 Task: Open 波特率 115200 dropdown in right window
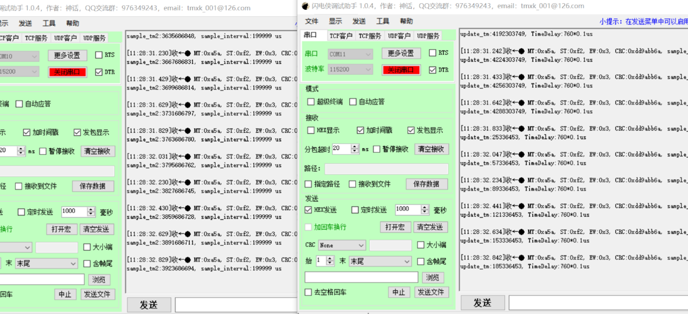tap(350, 69)
